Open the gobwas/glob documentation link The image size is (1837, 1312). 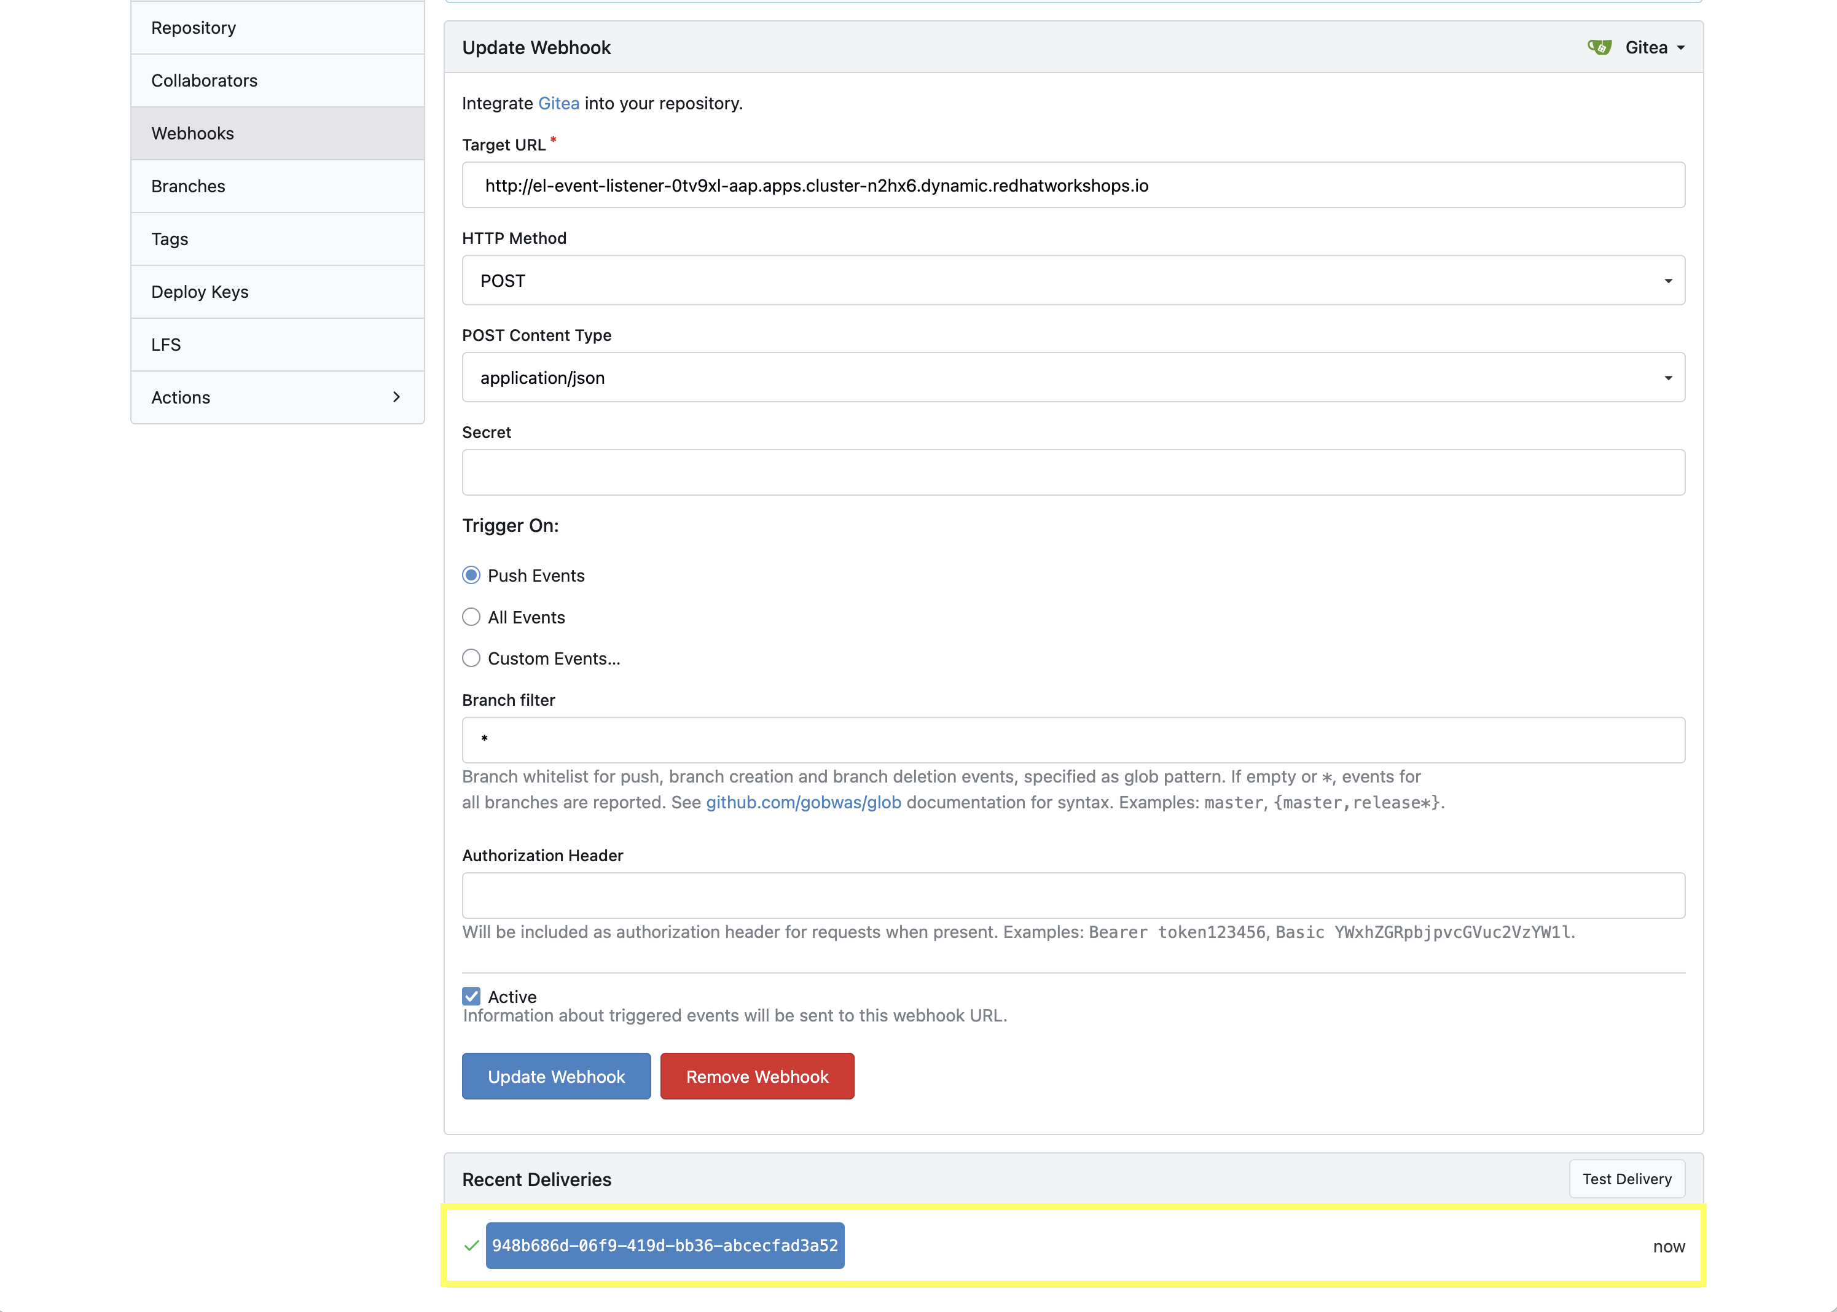804,802
